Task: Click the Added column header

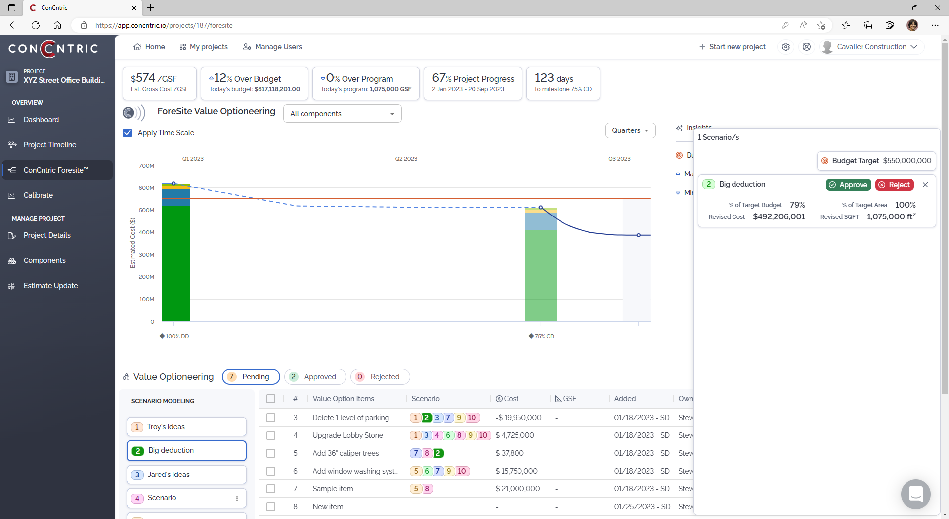Action: point(625,399)
